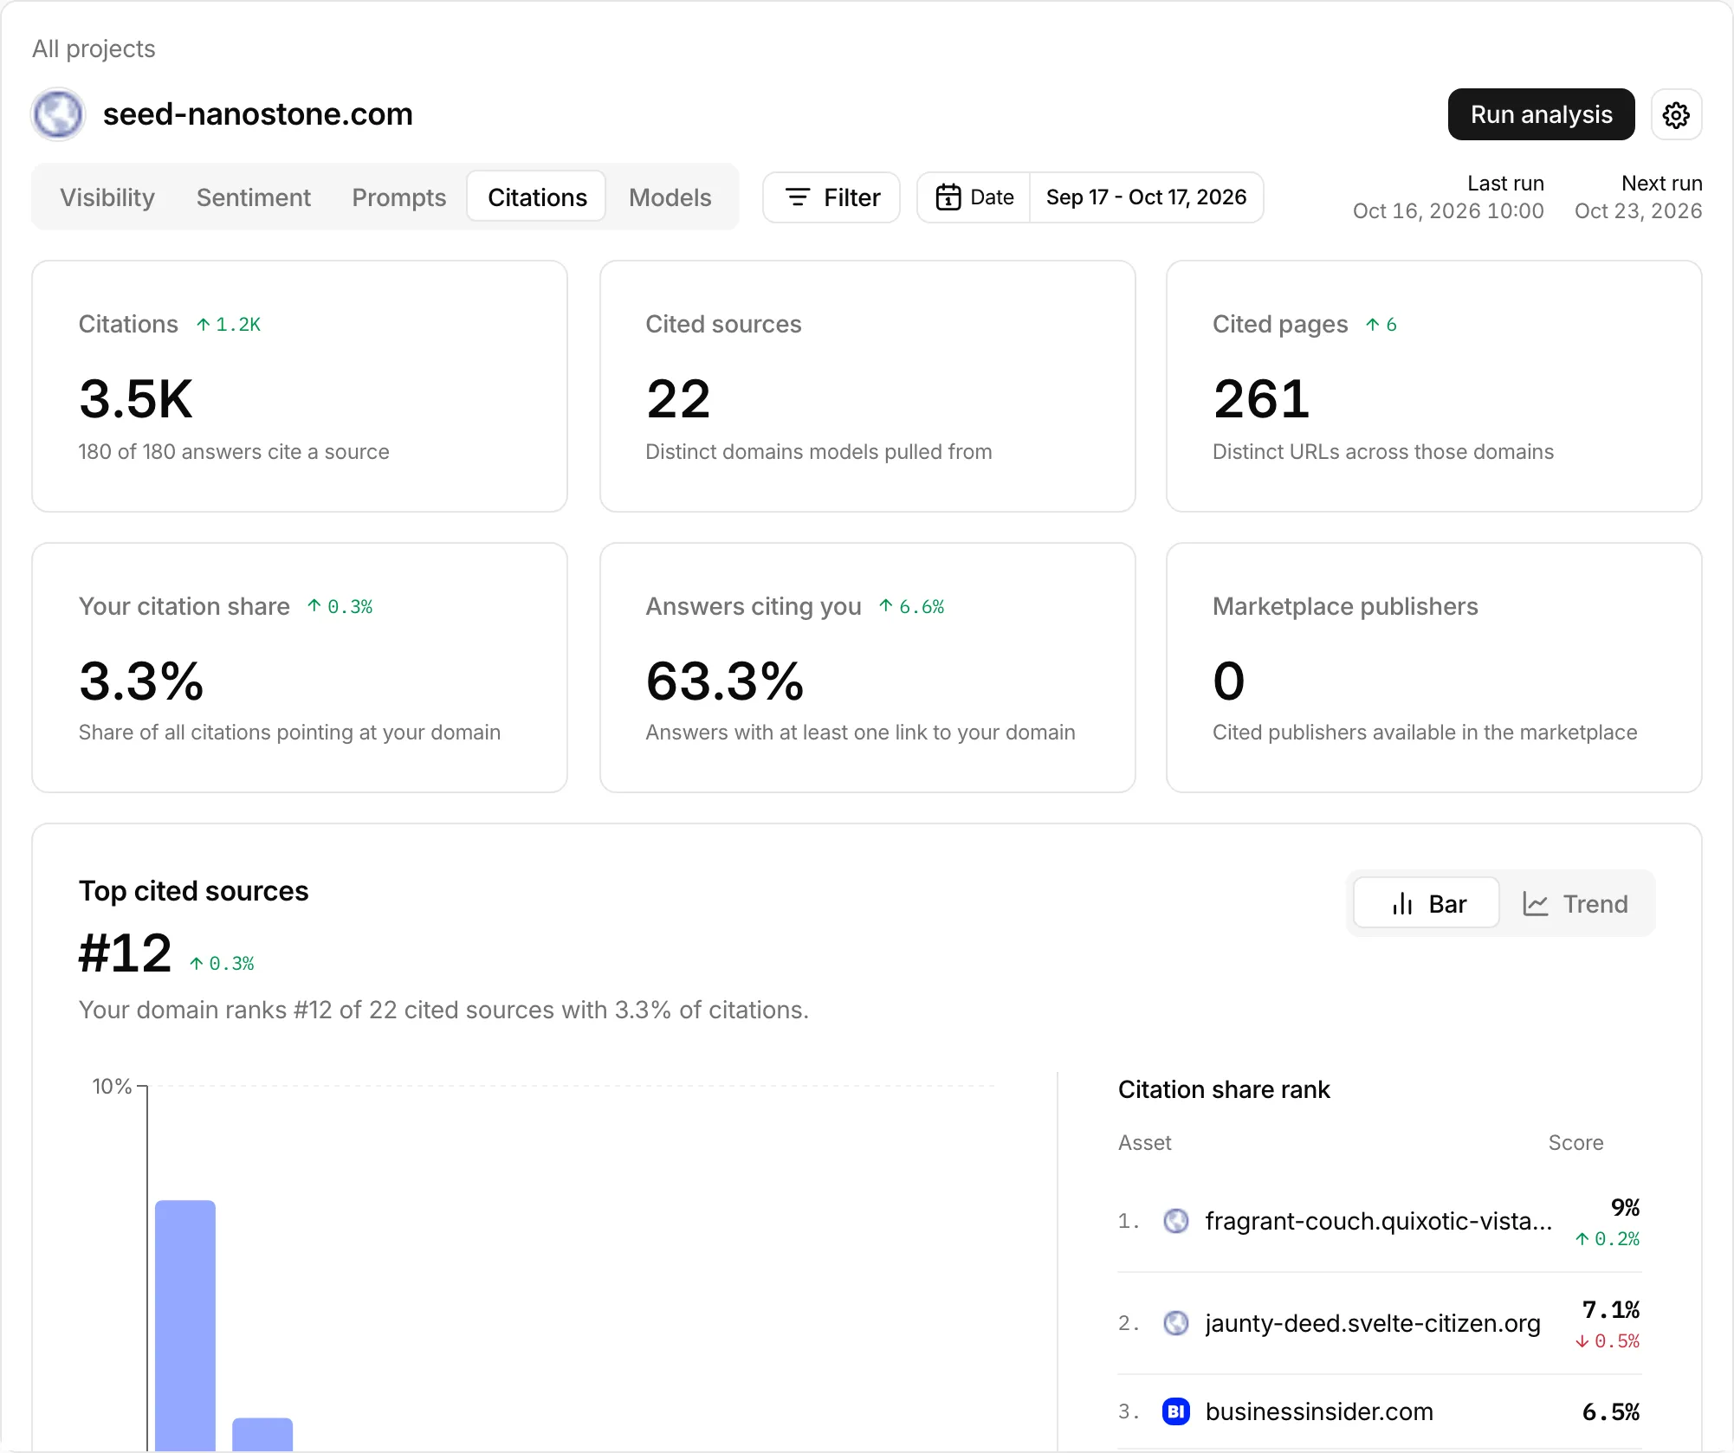Click the Score column header

point(1575,1143)
